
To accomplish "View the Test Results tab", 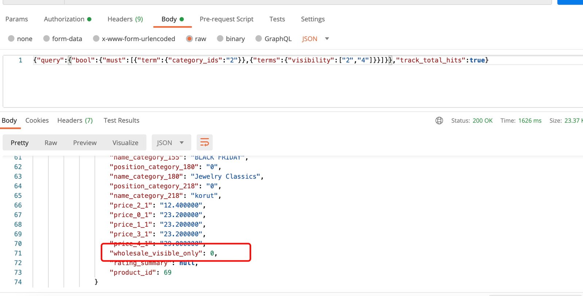I will coord(121,120).
